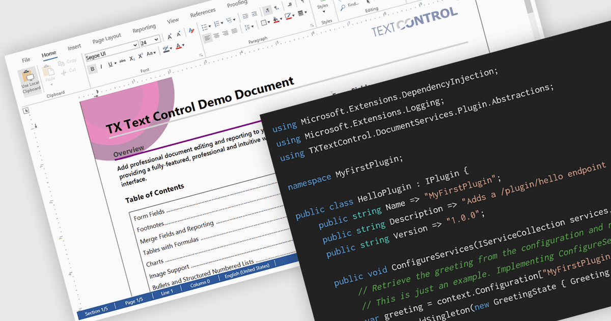
Task: Open the Segoe UI font name dropdown
Action: pos(135,45)
